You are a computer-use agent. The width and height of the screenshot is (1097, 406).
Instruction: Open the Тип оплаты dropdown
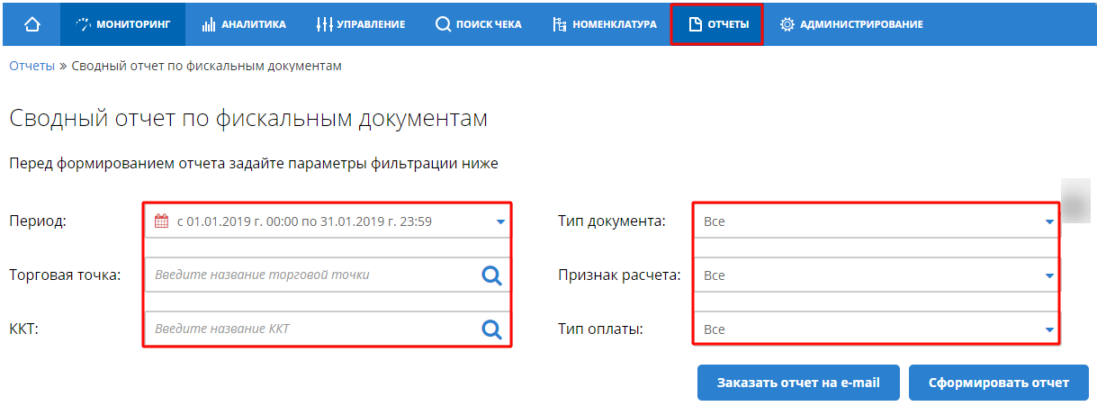click(x=877, y=329)
